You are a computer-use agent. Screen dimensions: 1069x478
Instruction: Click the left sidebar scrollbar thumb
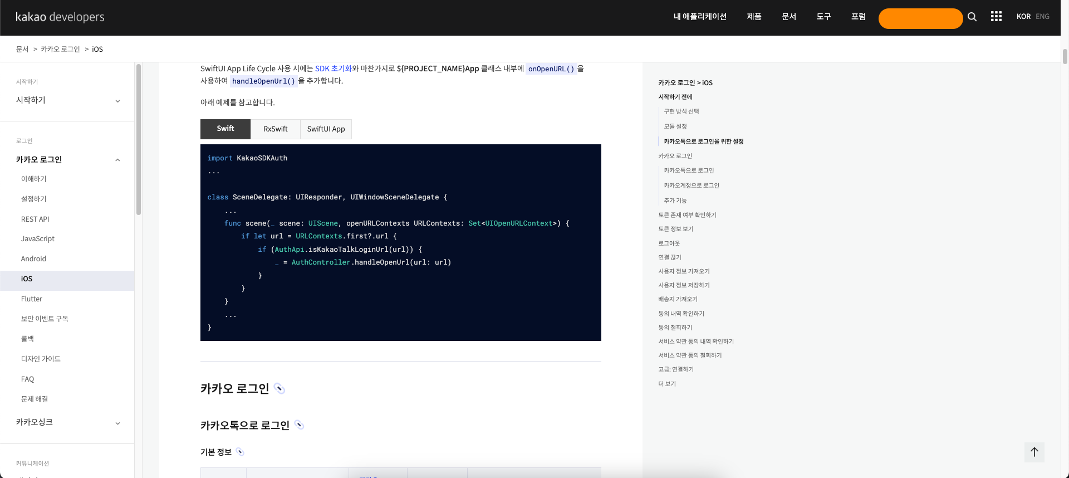[139, 139]
